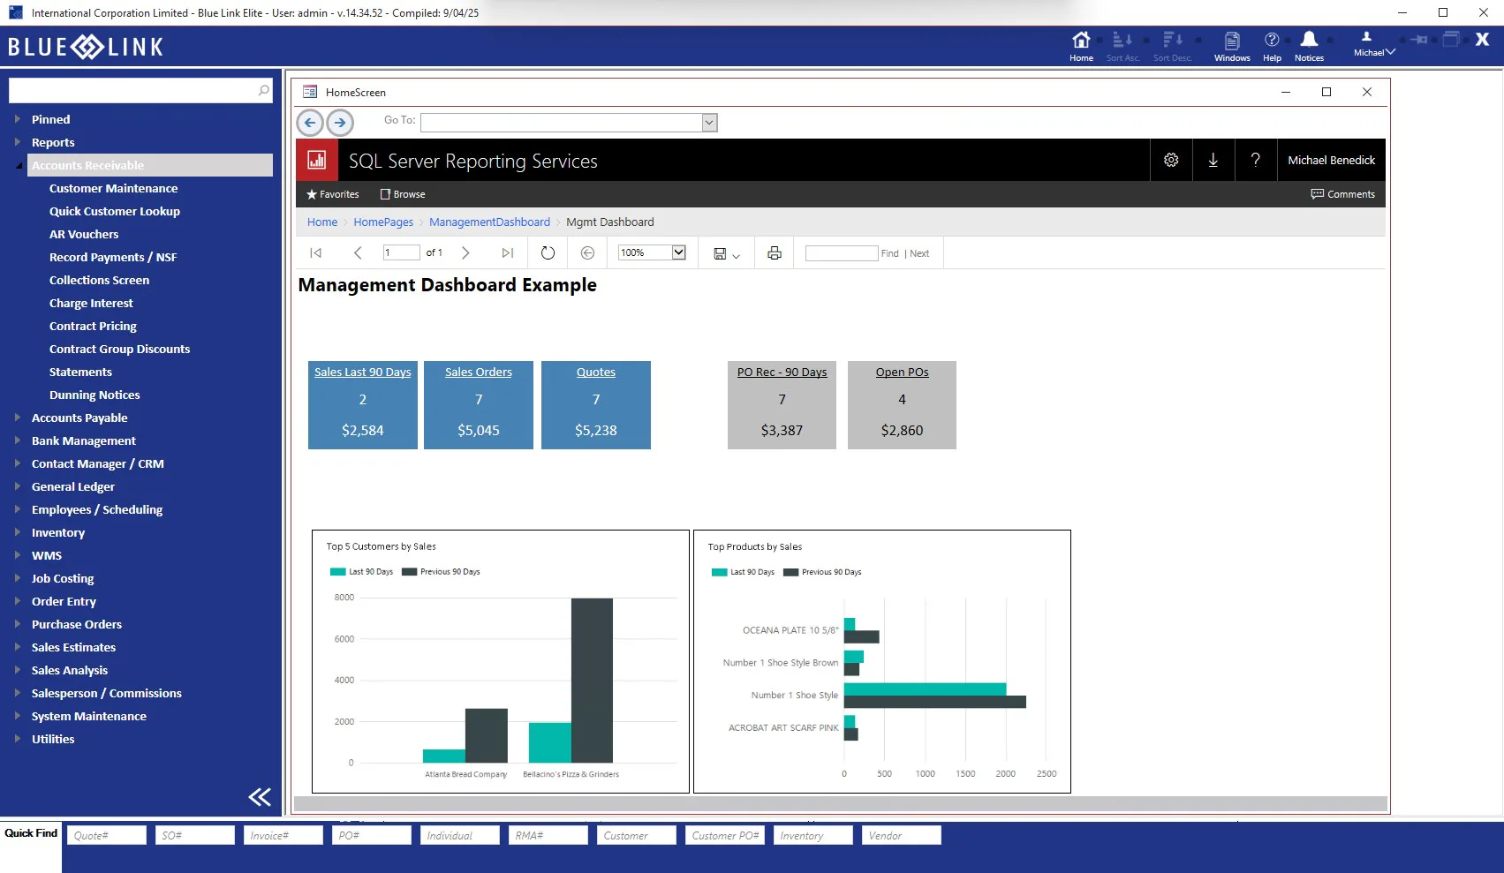
Task: Click the navigate forward arrow in HomeScreen
Action: (x=340, y=123)
